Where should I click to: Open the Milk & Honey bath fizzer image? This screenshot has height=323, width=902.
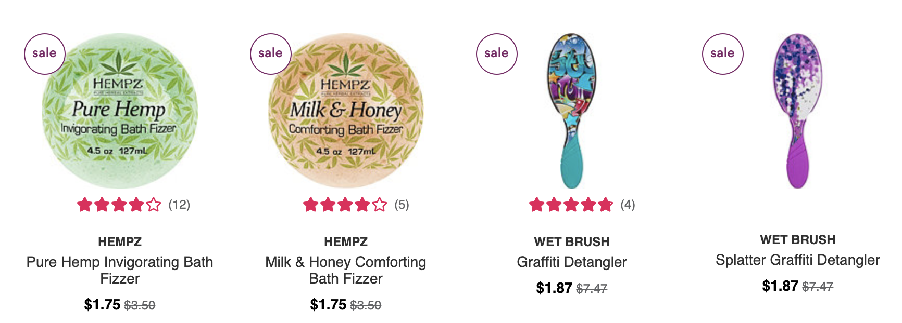[x=346, y=111]
